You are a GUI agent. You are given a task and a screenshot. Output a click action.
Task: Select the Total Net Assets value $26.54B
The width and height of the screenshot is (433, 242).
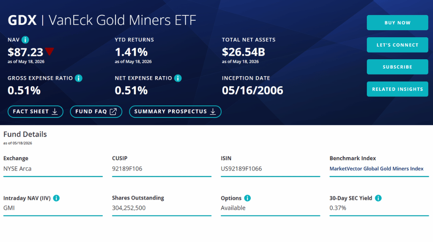244,52
